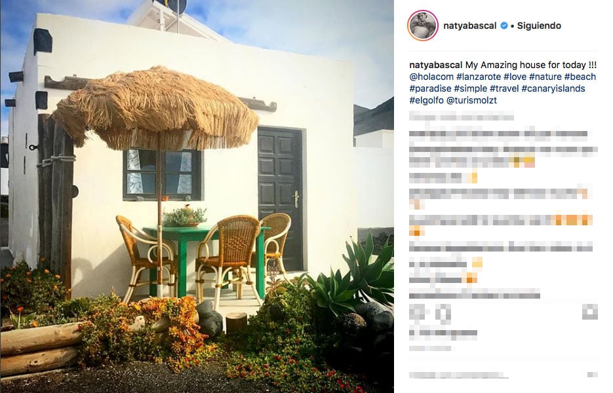Open the @holacom mention

pos(431,77)
